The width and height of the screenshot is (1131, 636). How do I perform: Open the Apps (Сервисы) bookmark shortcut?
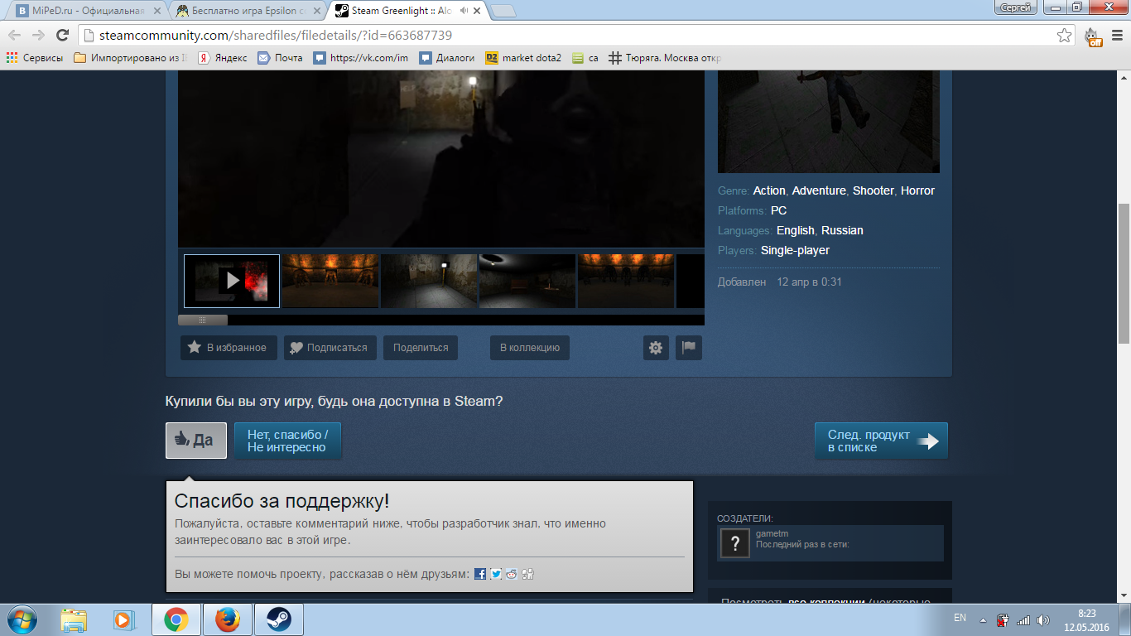pos(35,58)
